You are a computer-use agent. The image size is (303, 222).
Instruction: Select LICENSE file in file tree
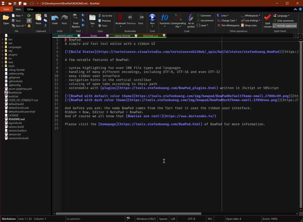point(13,115)
